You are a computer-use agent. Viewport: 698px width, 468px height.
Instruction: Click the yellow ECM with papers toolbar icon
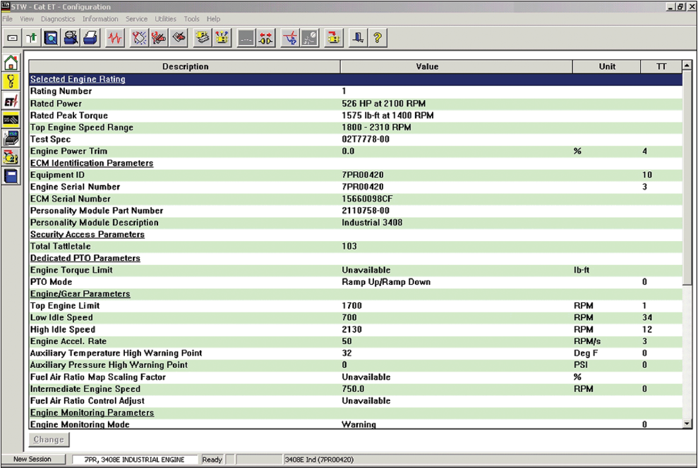pyautogui.click(x=203, y=38)
